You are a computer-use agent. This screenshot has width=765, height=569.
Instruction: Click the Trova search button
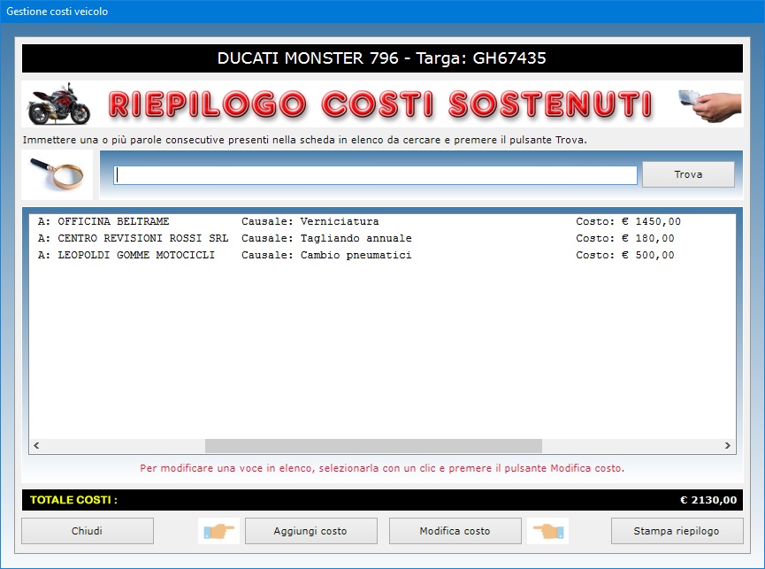tap(688, 174)
